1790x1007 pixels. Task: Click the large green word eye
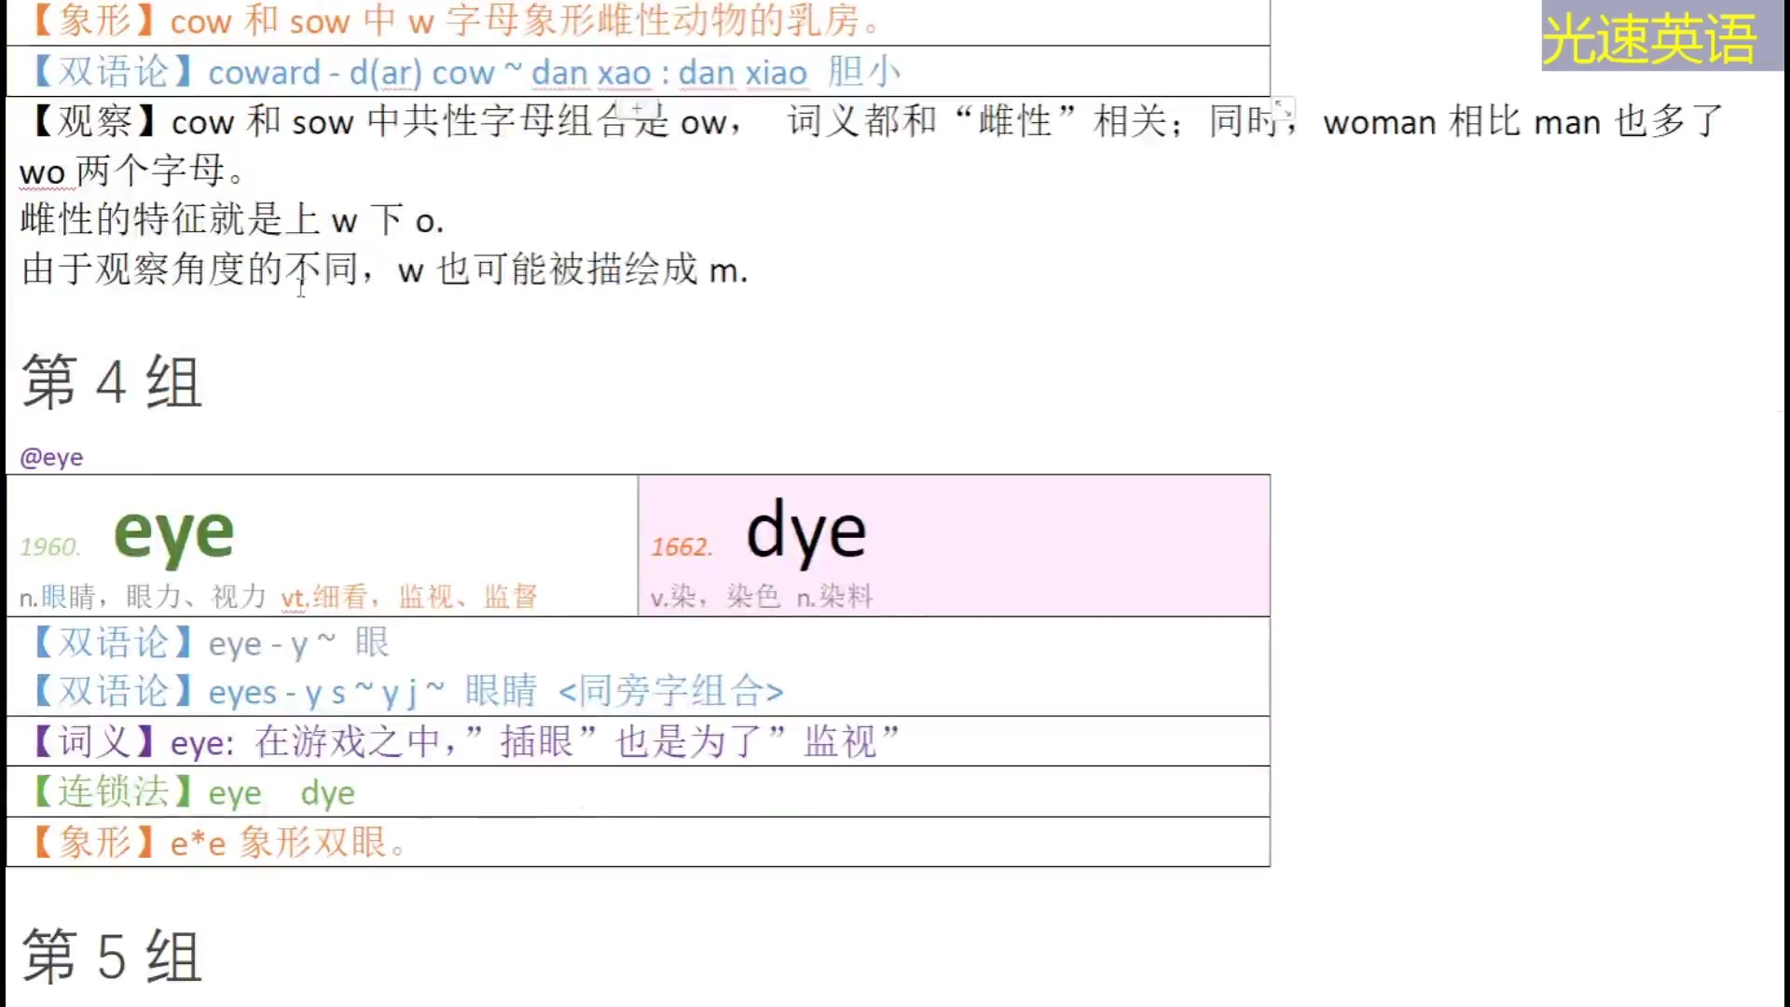[x=173, y=534]
